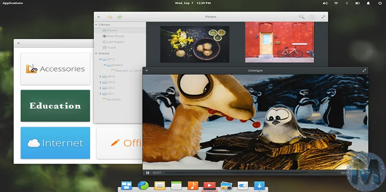The image size is (386, 192).
Task: Open the Mail envelope dock icon
Action: pyautogui.click(x=160, y=185)
